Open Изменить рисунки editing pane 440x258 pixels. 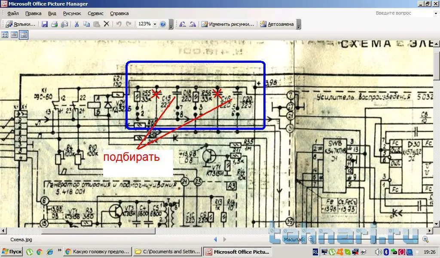(228, 24)
